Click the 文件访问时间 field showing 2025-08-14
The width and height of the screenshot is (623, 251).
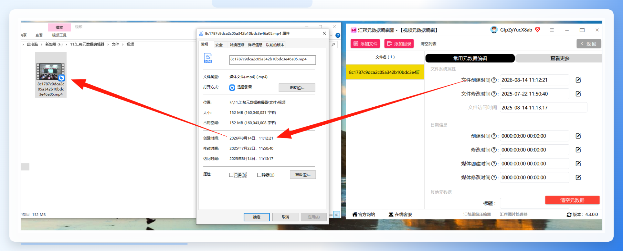[544, 108]
